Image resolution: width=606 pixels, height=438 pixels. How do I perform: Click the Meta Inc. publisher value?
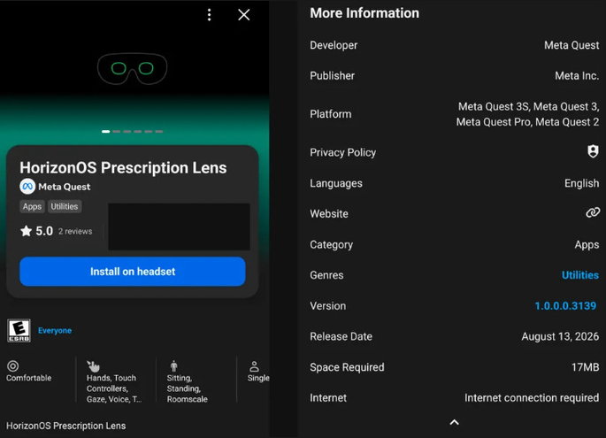[x=577, y=76]
